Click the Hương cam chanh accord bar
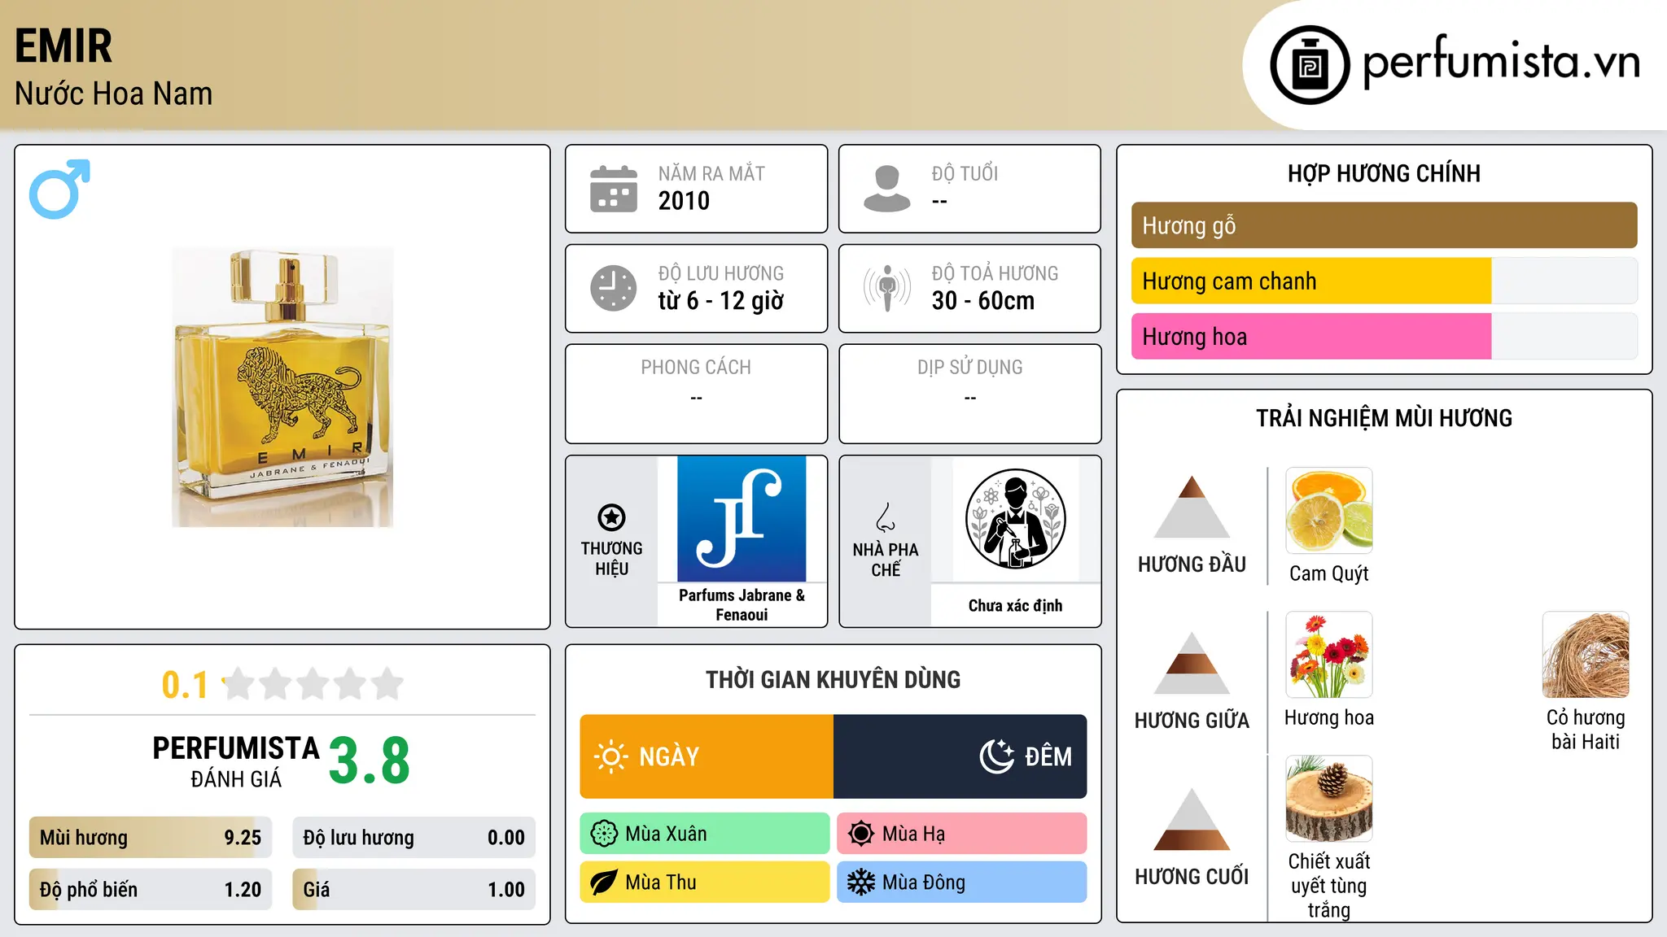This screenshot has width=1667, height=937. 1384,281
